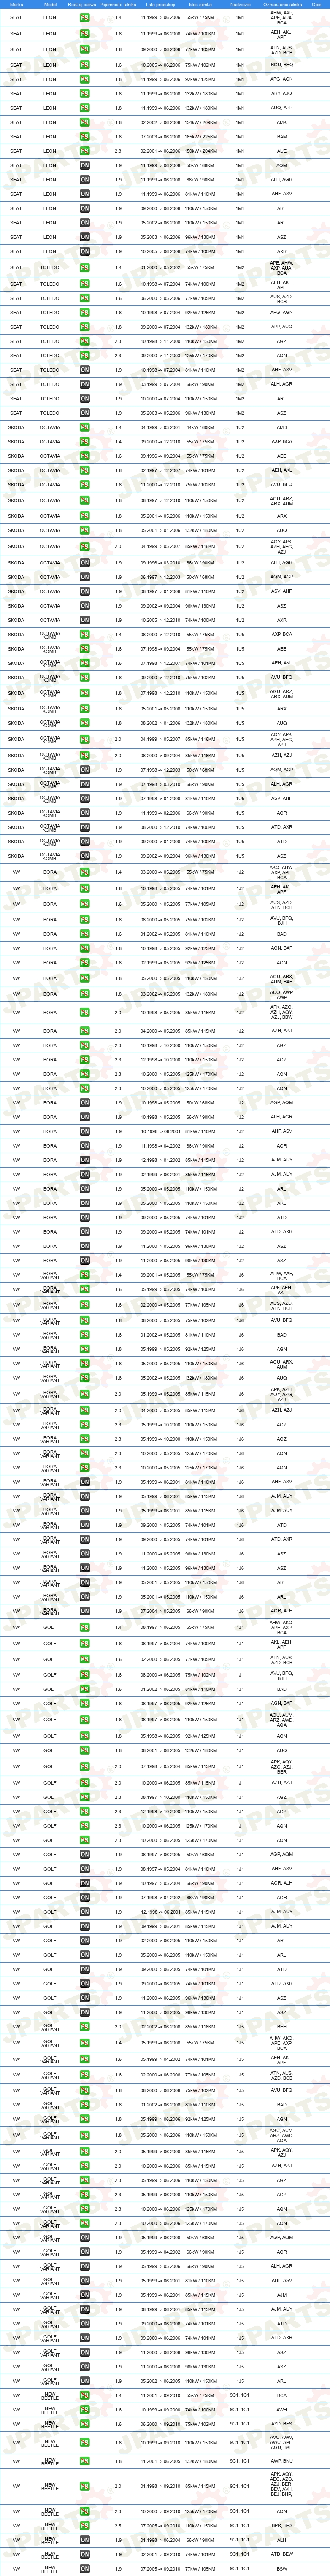This screenshot has height=2576, width=330.
Task: Click 'BAM' engine code in SEAT LEON row
Action: (282, 137)
